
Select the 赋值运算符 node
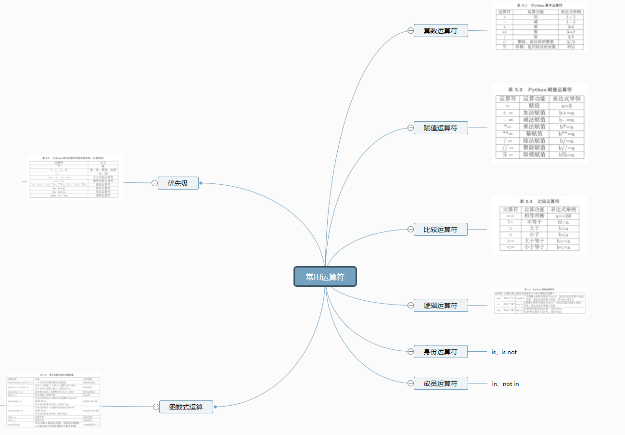pos(441,128)
